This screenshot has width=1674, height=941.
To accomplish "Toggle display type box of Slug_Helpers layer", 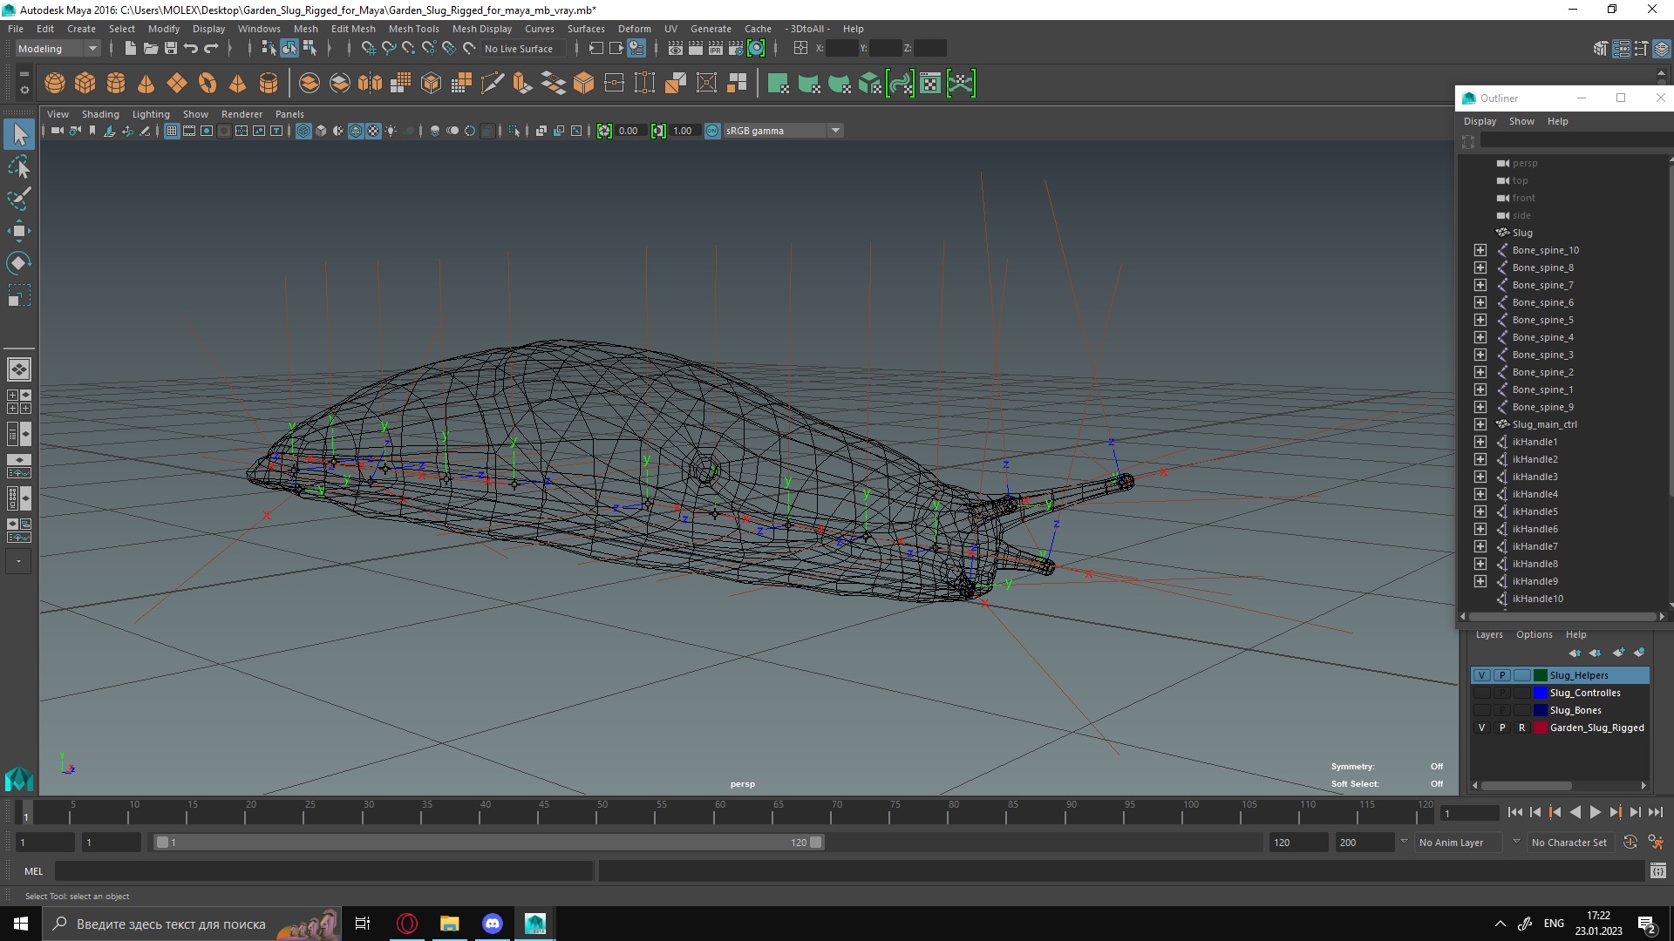I will [x=1521, y=675].
